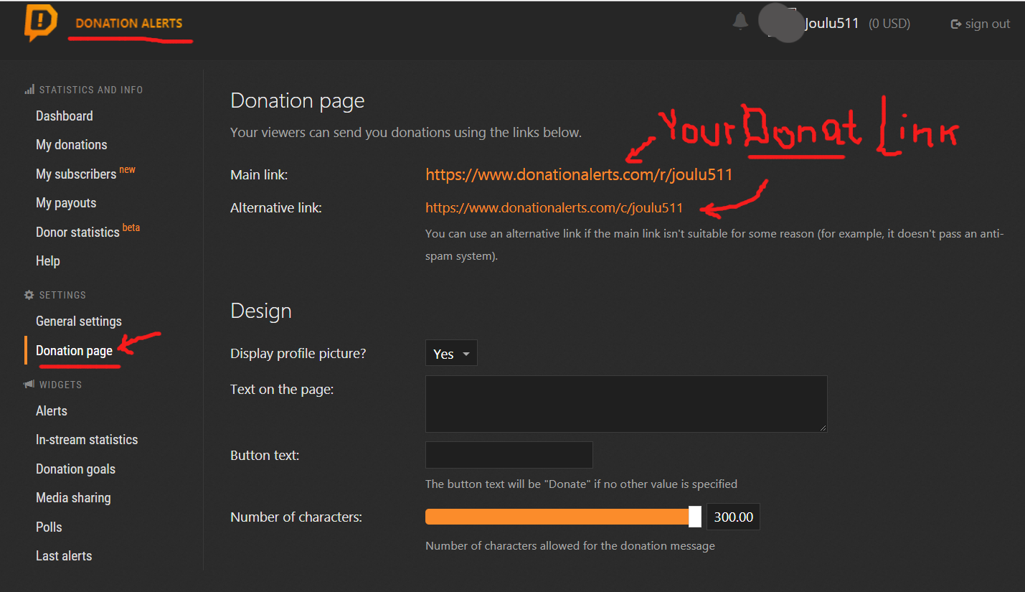Go to Donation goals

coord(75,469)
